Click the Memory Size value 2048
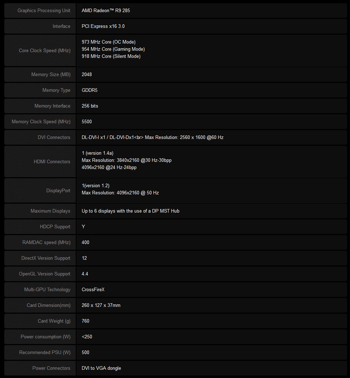Image resolution: width=350 pixels, height=378 pixels. tap(86, 74)
